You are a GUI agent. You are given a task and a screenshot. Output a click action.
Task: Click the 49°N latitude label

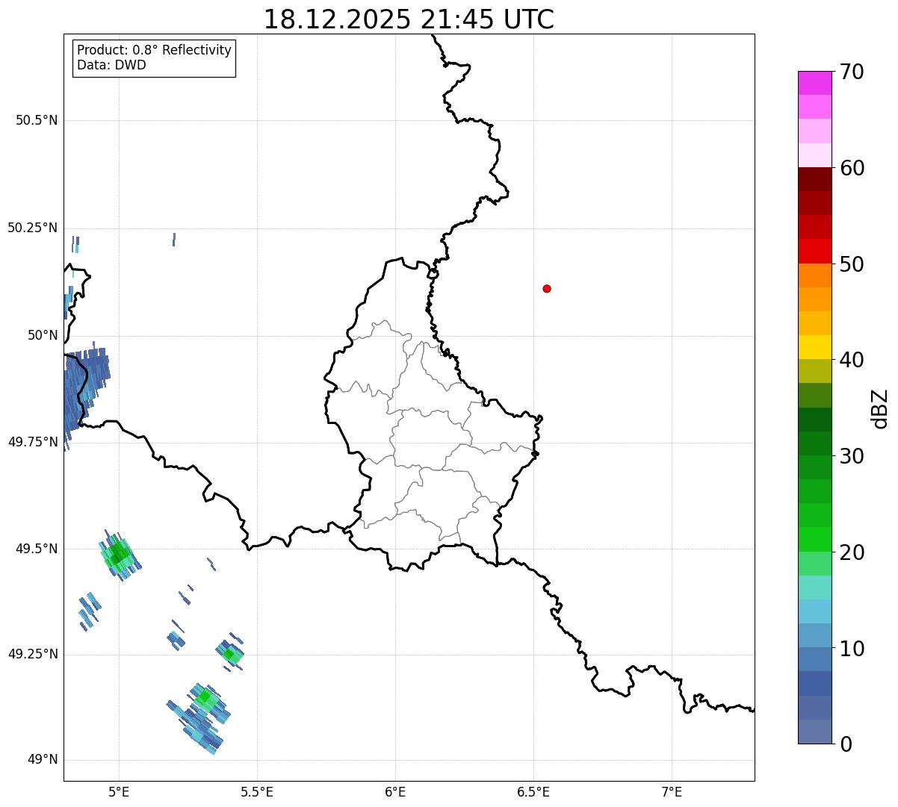(x=43, y=760)
